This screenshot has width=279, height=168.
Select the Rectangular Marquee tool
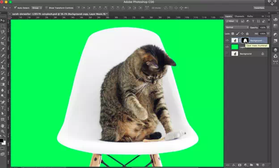(3, 26)
